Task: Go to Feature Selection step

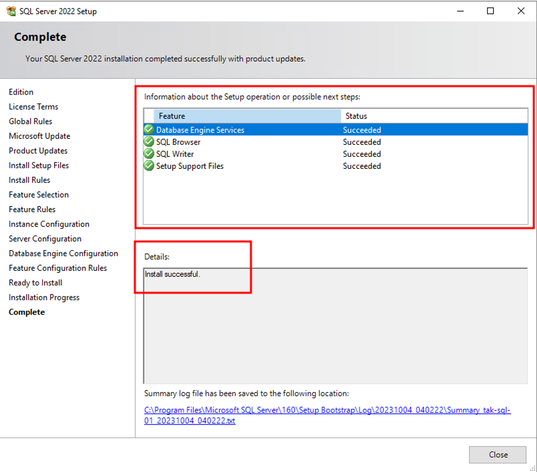Action: (x=39, y=195)
